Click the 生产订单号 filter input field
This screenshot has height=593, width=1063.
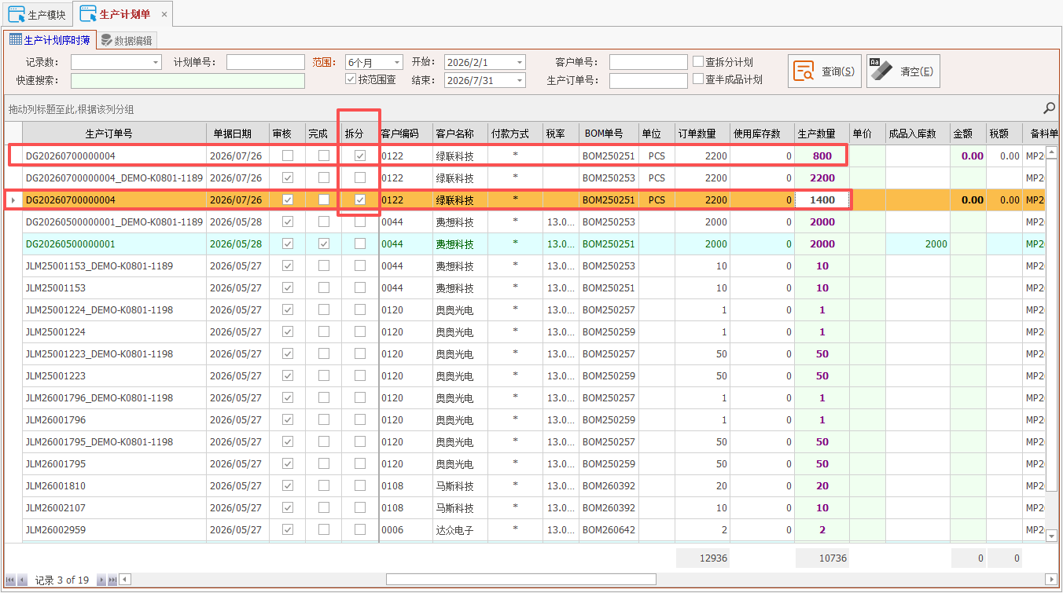coord(649,80)
